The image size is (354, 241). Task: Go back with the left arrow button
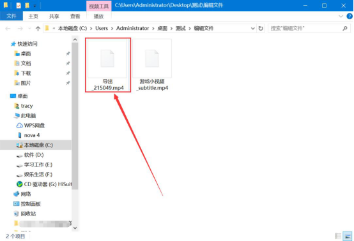[8, 29]
